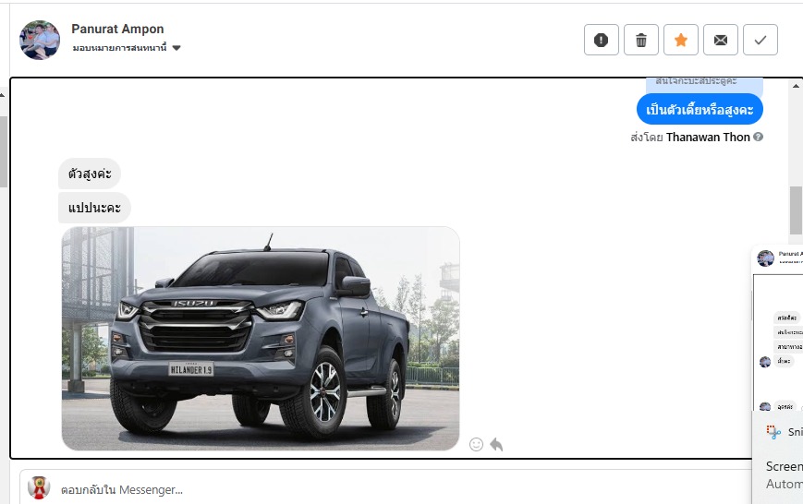The width and height of the screenshot is (803, 504).
Task: Click the Panurat Ampon name heading
Action: (x=117, y=30)
